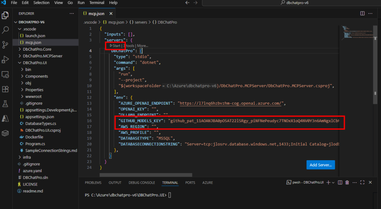
Task: Open azure.yaml in the explorer
Action: [46, 171]
